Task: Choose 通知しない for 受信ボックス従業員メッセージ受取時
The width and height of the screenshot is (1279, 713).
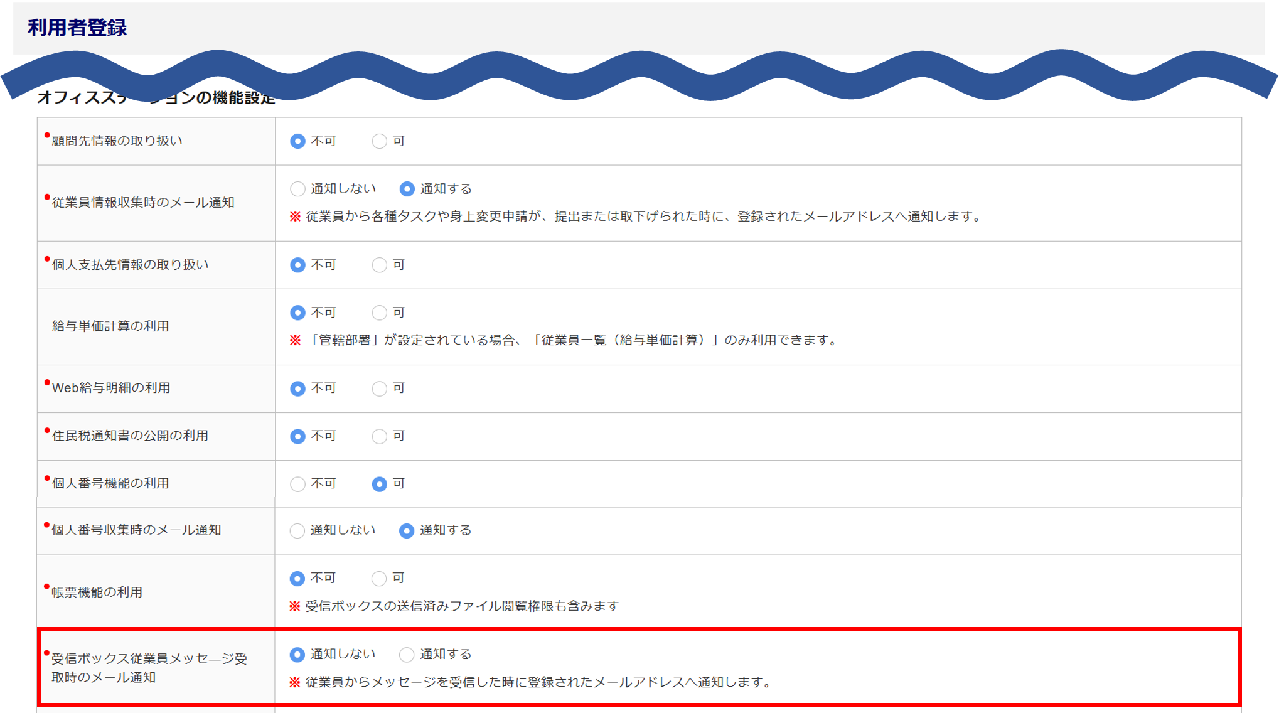Action: (x=297, y=655)
